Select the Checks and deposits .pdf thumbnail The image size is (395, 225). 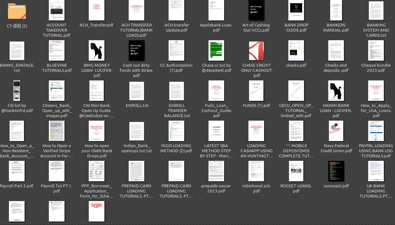336,51
